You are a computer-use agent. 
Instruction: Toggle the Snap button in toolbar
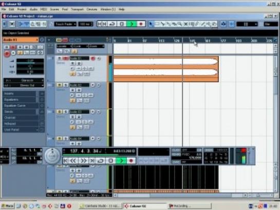tap(232, 24)
